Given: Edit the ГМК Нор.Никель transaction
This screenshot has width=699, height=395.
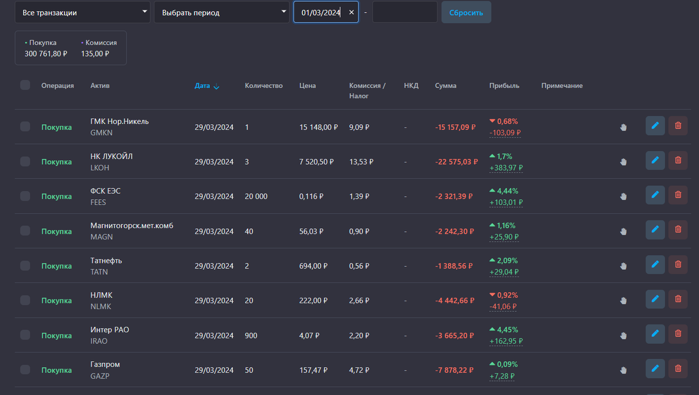Looking at the screenshot, I should (x=655, y=126).
